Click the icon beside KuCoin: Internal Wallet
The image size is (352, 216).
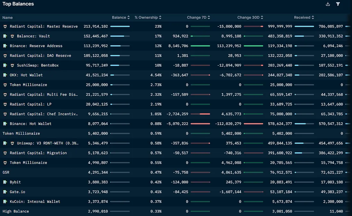coord(5,202)
